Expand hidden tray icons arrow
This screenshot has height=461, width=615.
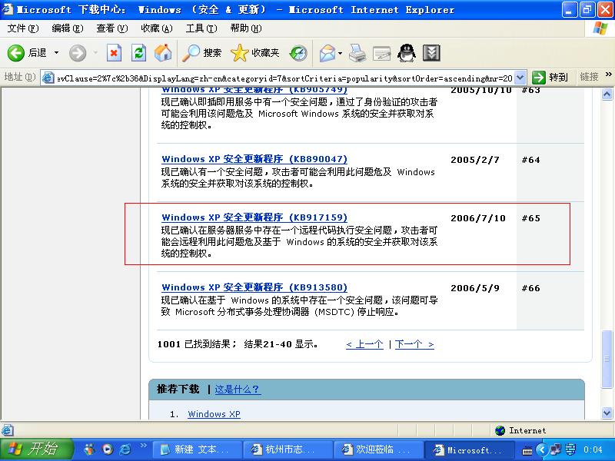[x=542, y=449]
